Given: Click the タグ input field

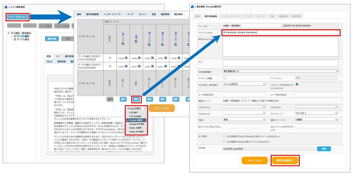Looking at the screenshot, I should 281,63.
